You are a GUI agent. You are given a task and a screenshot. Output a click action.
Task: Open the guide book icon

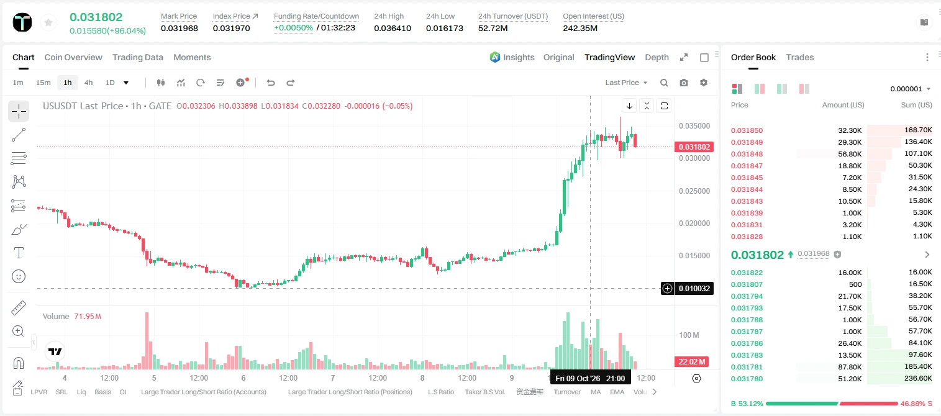925,22
